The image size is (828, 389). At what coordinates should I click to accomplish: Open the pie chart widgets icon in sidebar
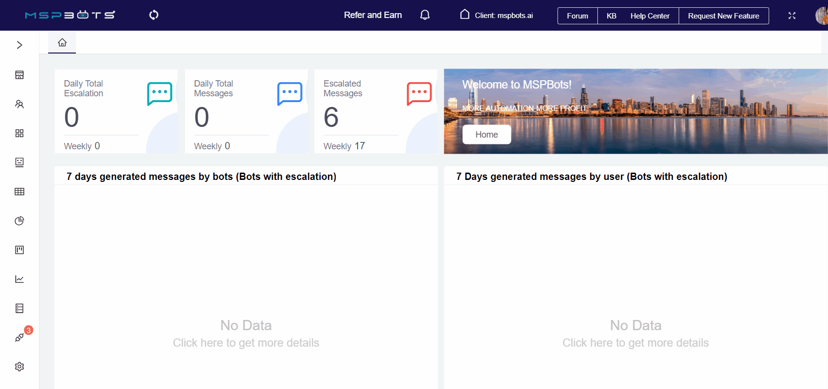pos(19,221)
